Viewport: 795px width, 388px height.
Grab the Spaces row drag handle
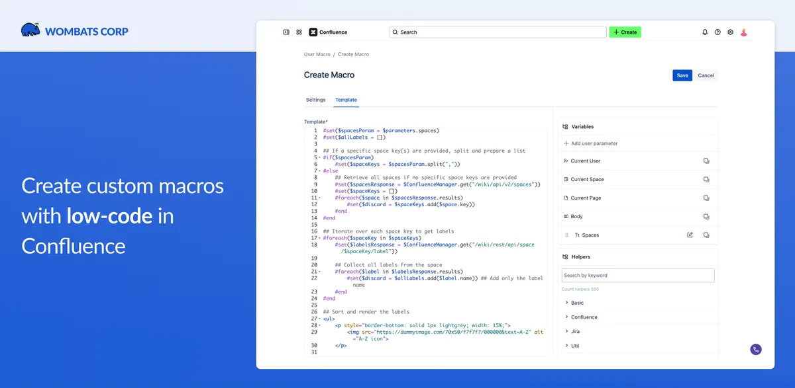tap(566, 235)
